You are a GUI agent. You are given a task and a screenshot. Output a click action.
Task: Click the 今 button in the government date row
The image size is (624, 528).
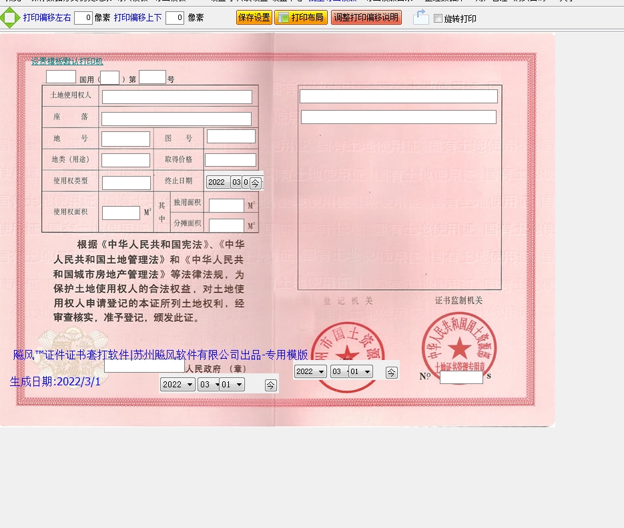point(270,385)
